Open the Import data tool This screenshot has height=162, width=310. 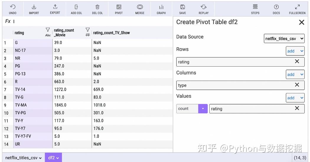click(34, 9)
